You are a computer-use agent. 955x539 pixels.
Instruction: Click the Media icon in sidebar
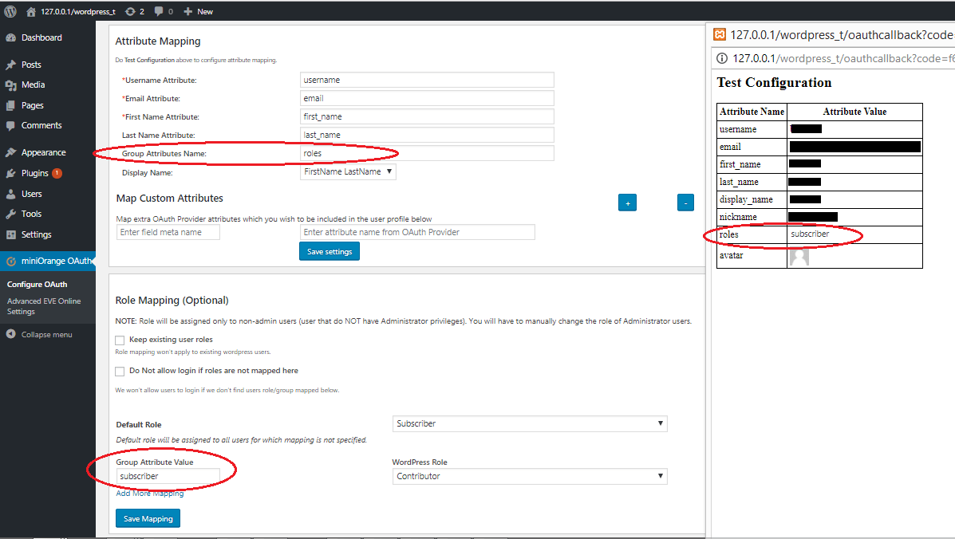click(x=11, y=85)
